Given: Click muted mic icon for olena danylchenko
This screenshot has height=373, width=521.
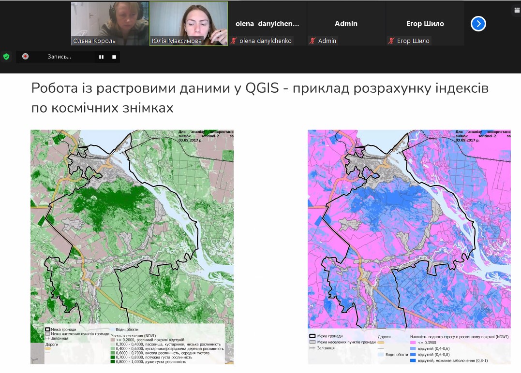Looking at the screenshot, I should (234, 41).
